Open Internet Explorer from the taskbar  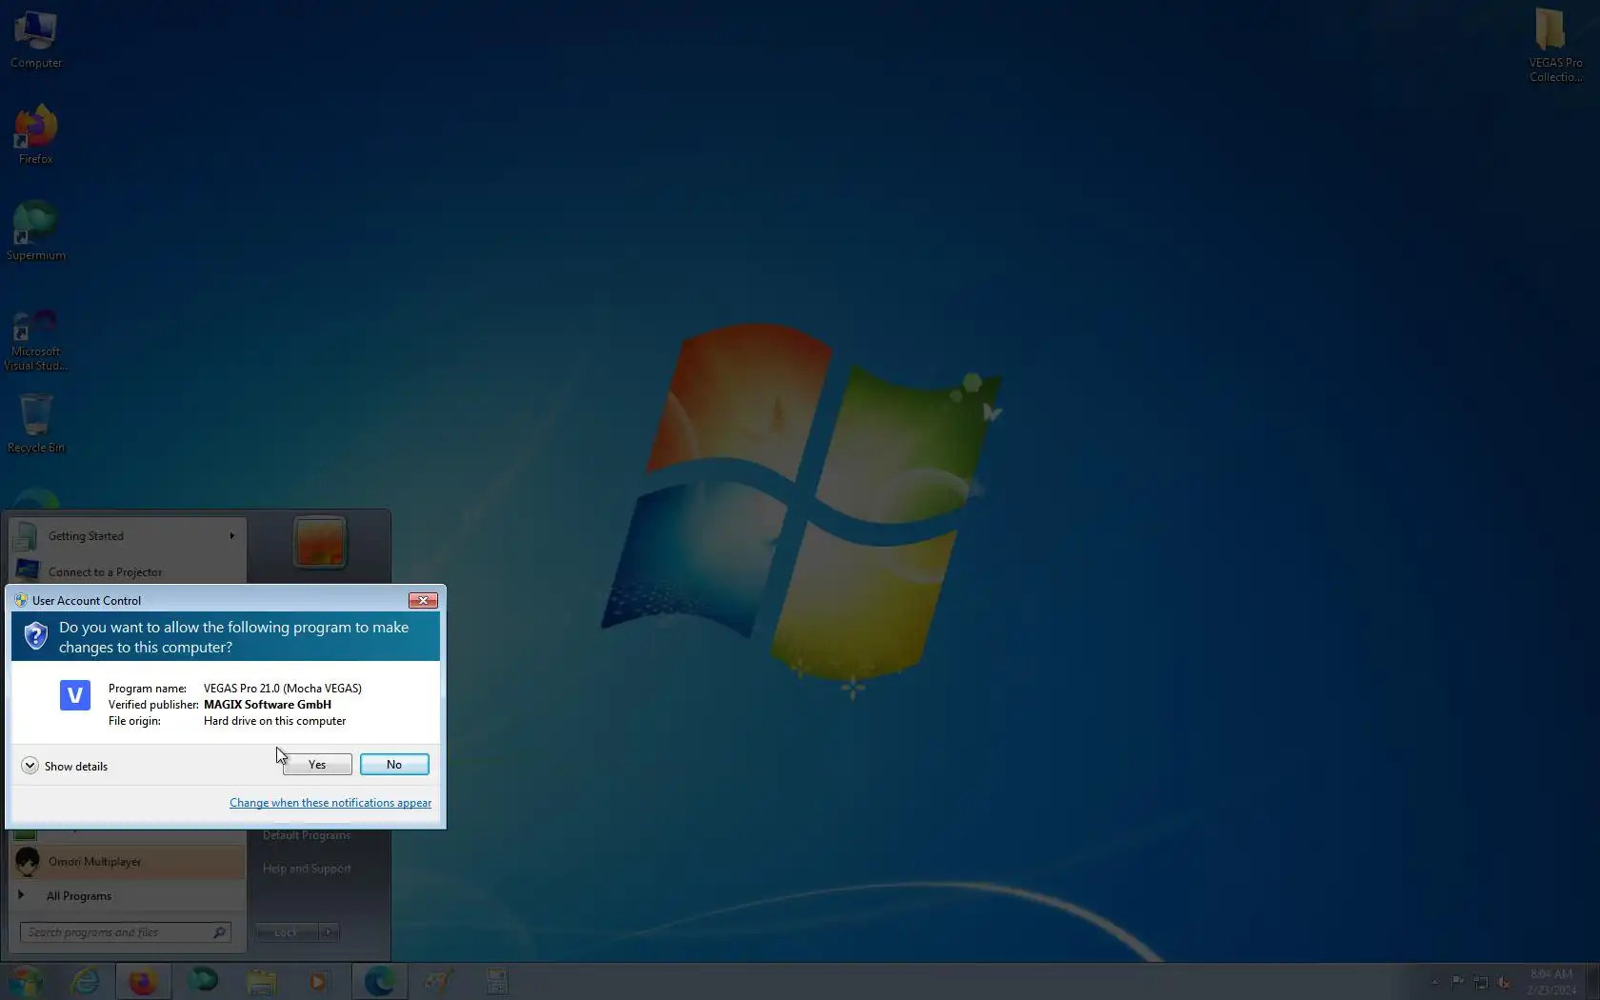[x=86, y=981]
